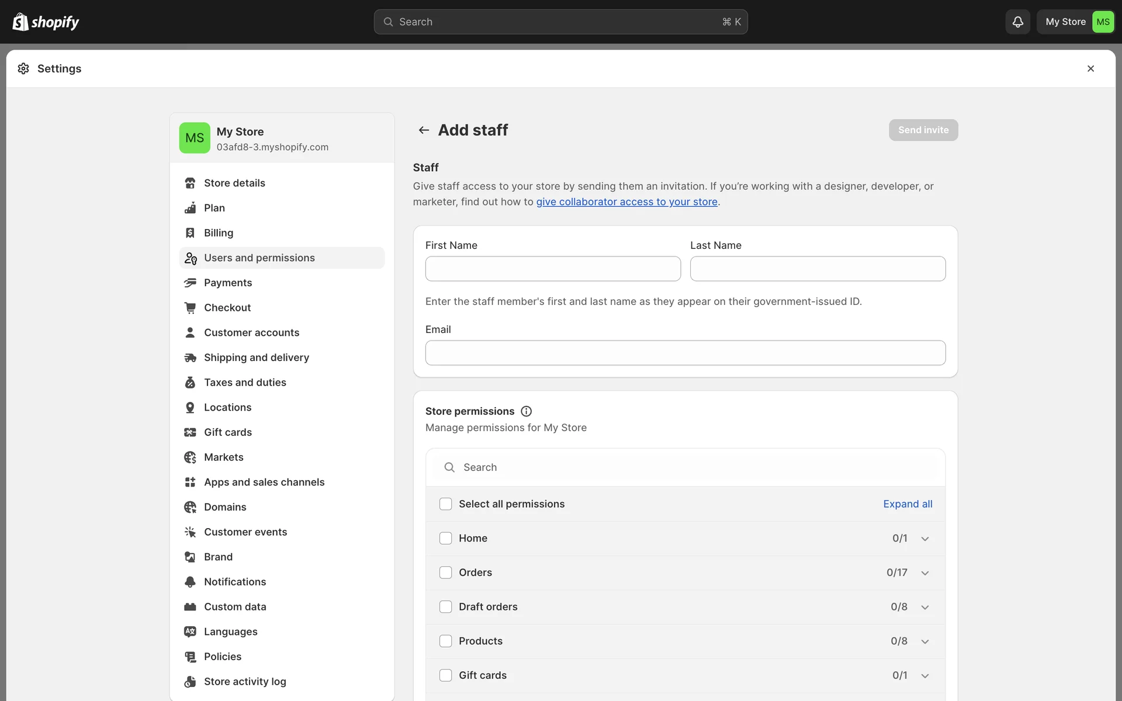Open give collaborator access link
Image resolution: width=1122 pixels, height=701 pixels.
pyautogui.click(x=626, y=202)
